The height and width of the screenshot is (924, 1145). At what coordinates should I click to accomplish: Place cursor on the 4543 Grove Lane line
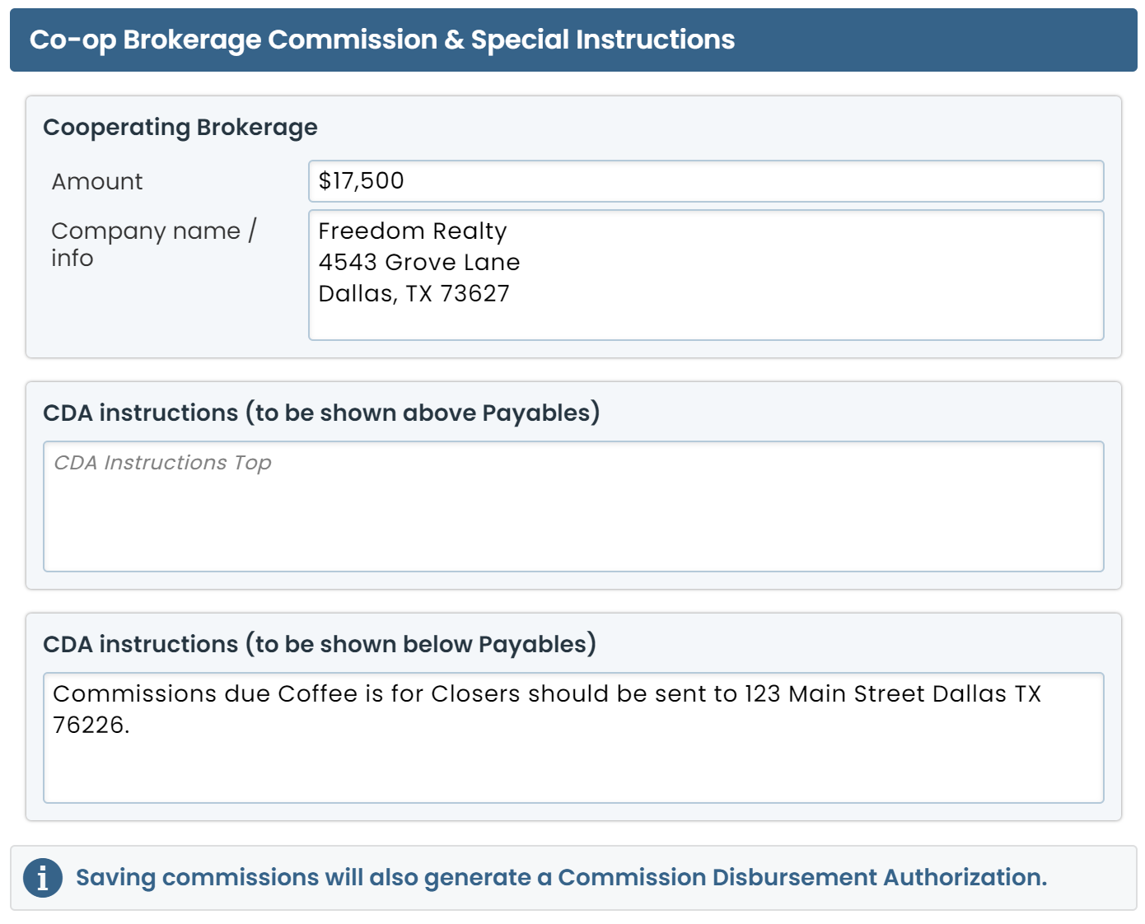419,263
